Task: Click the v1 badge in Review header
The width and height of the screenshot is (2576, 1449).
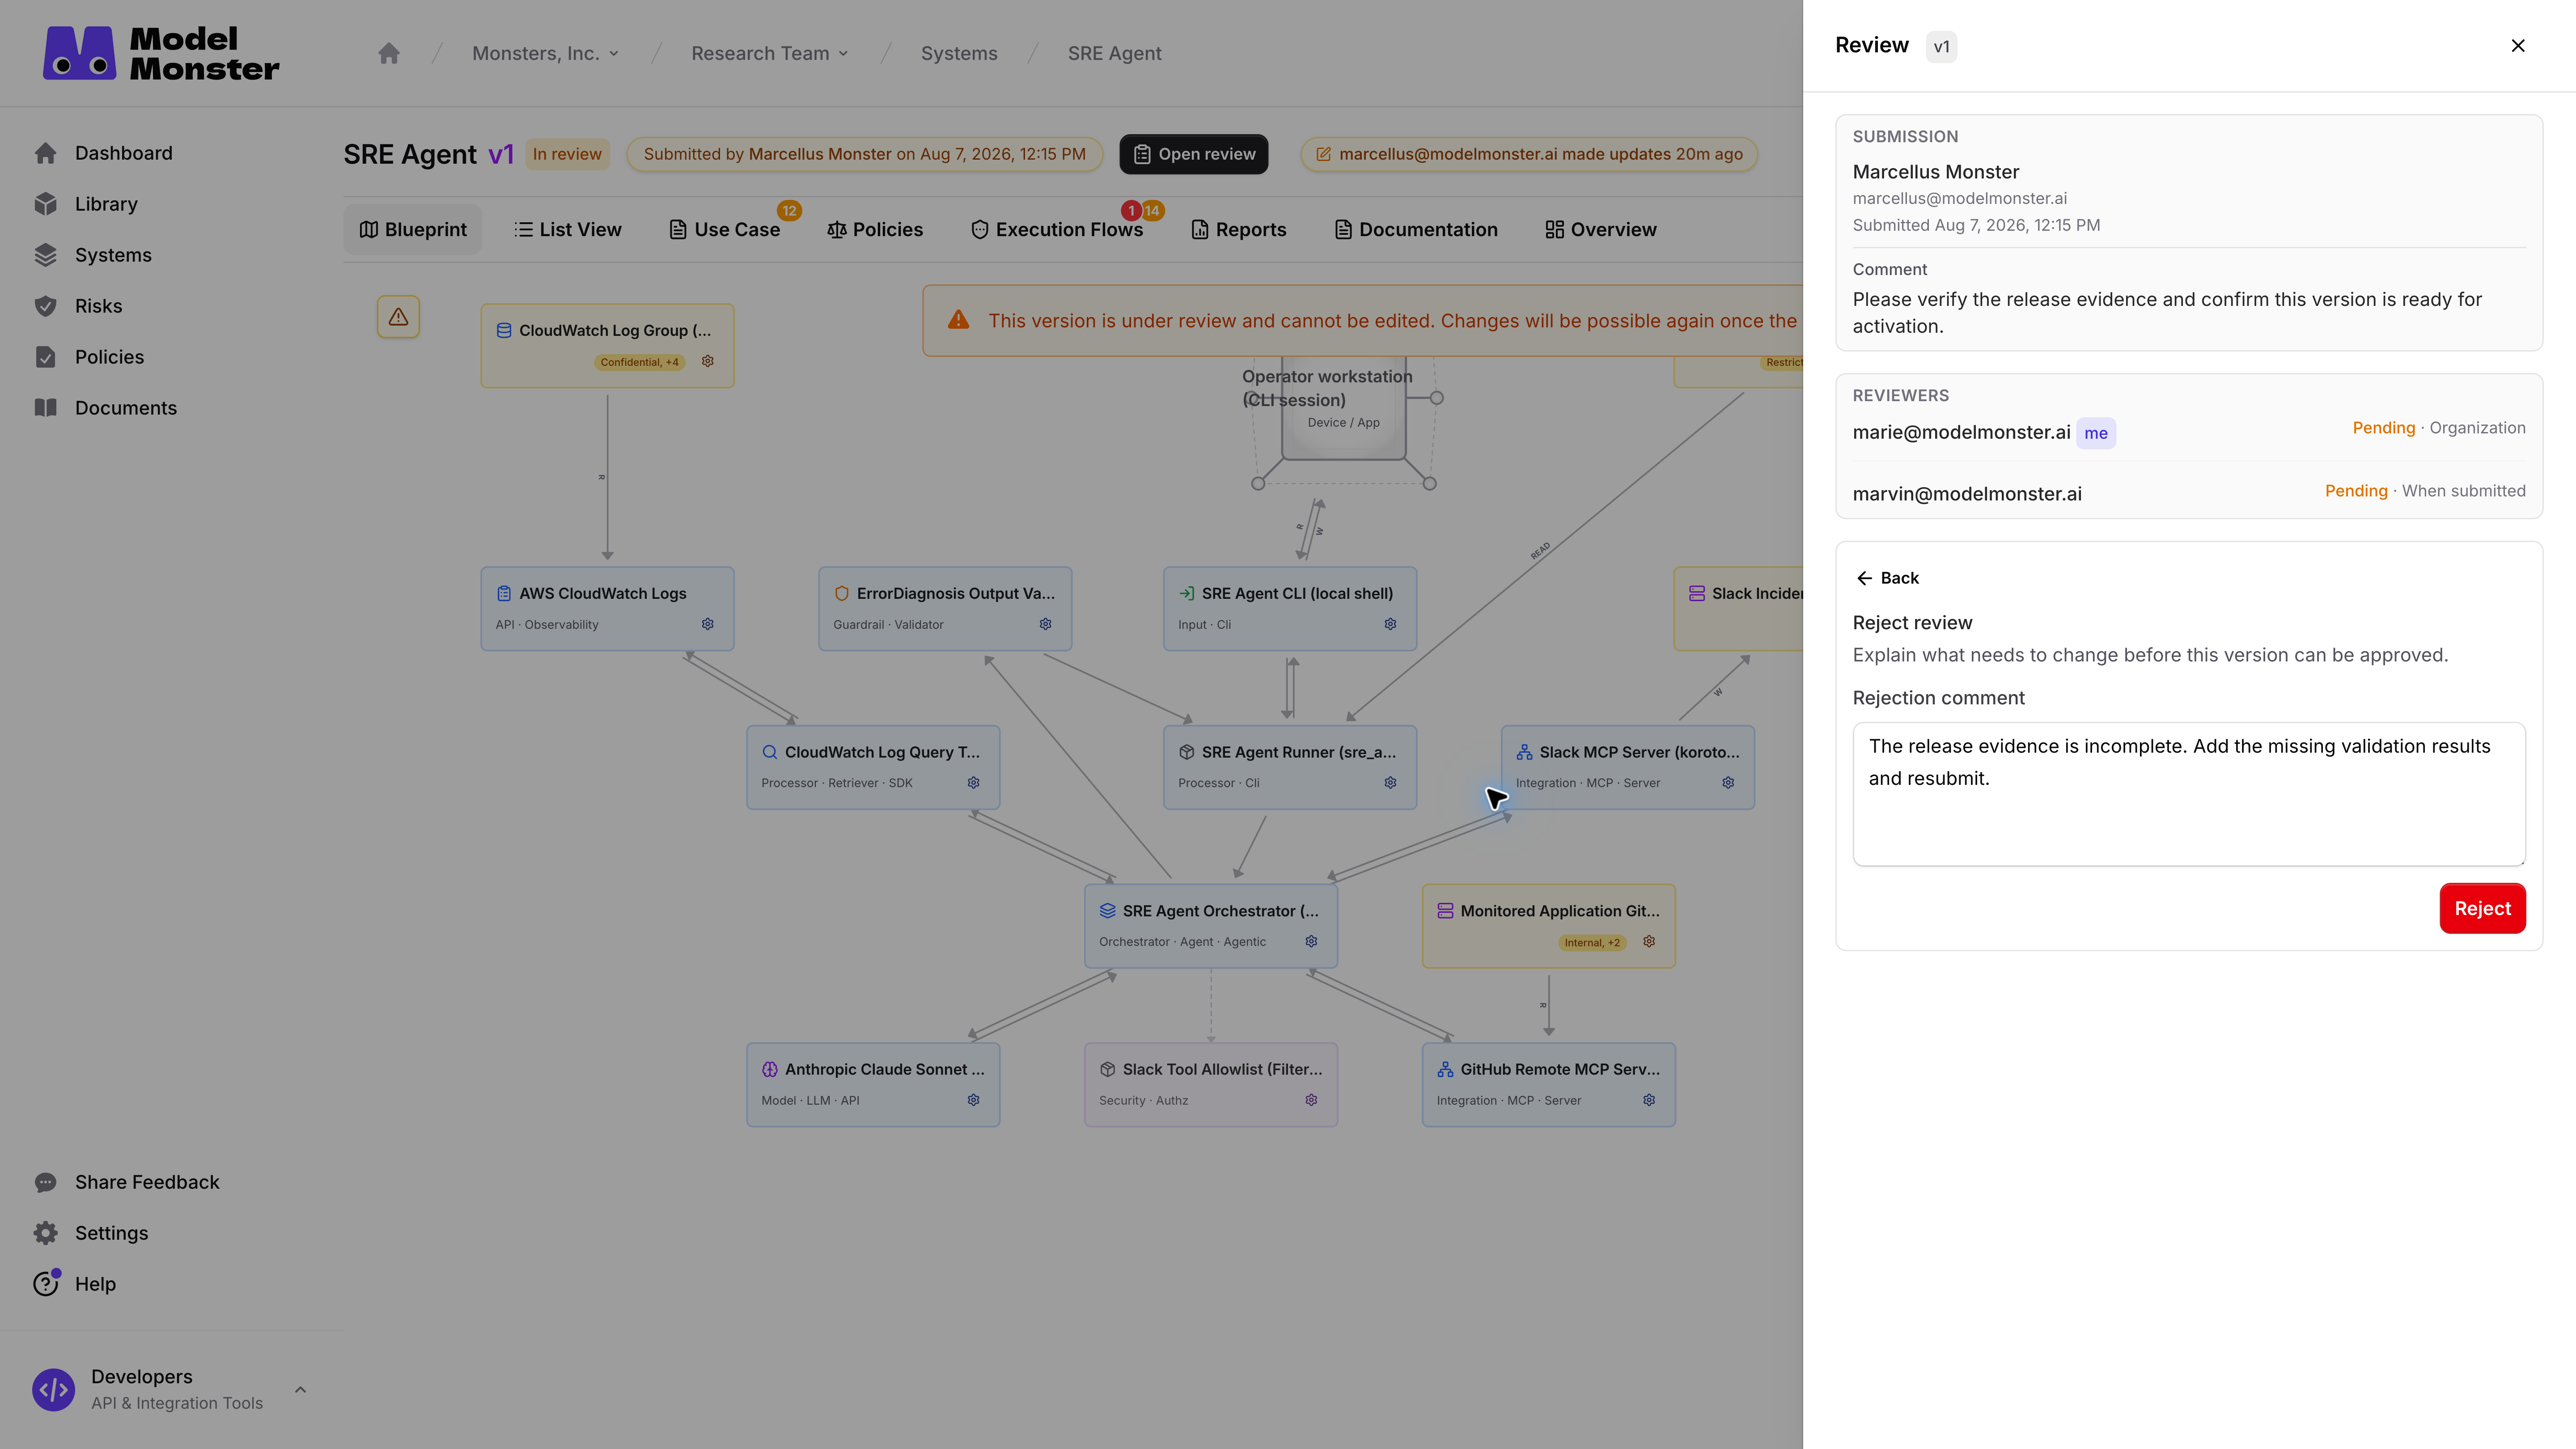Action: point(1941,46)
